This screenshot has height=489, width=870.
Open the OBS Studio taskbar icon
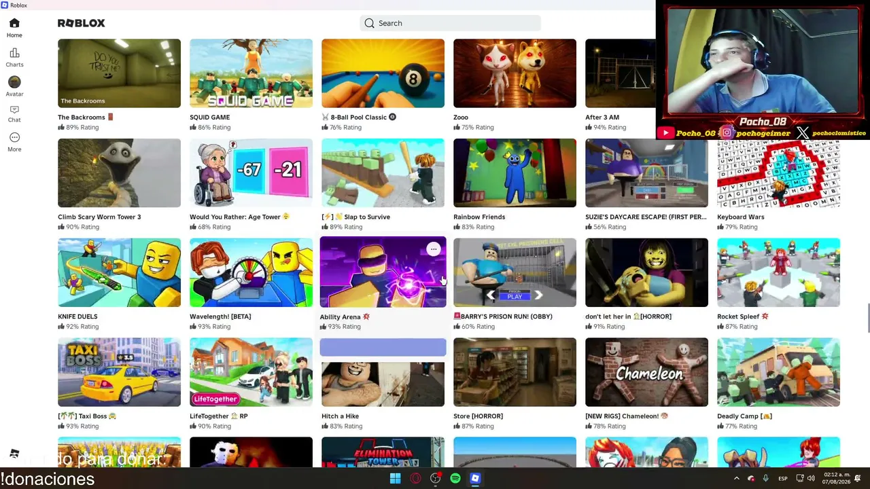pyautogui.click(x=436, y=479)
